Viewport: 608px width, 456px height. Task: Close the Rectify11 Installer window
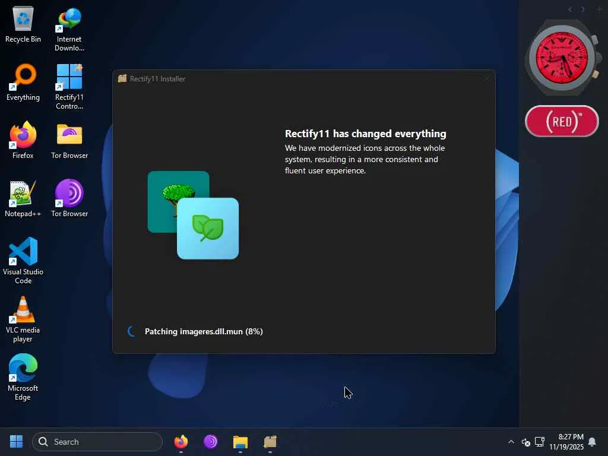click(x=486, y=79)
